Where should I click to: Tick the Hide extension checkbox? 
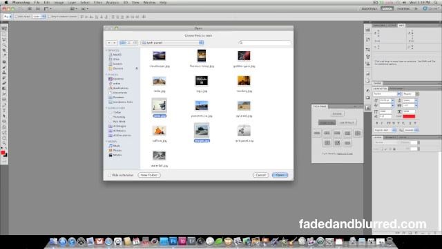pos(109,175)
